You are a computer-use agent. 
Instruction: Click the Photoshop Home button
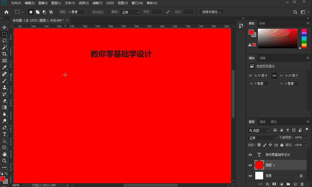[6, 12]
